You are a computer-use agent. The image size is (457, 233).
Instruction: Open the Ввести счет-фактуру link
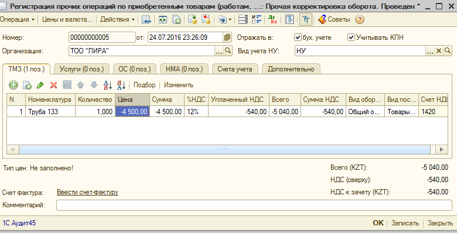pyautogui.click(x=87, y=192)
